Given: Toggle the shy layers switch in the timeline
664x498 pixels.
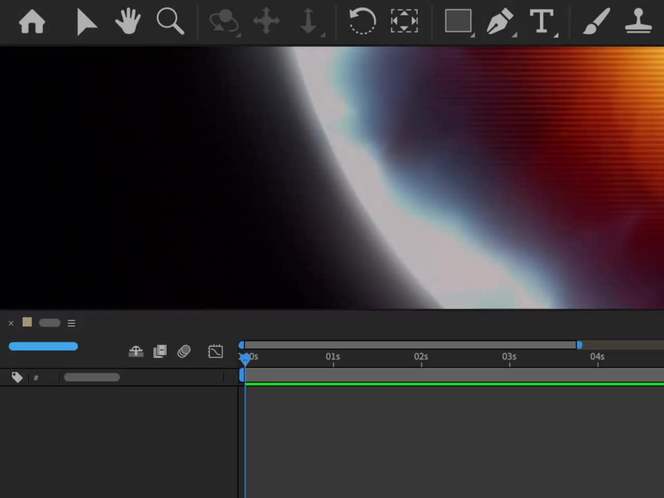Looking at the screenshot, I should click(136, 351).
